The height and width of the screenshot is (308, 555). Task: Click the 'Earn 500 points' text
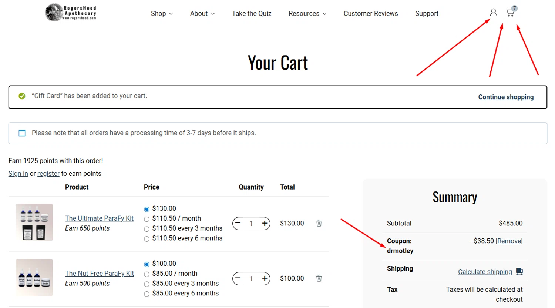pos(87,284)
